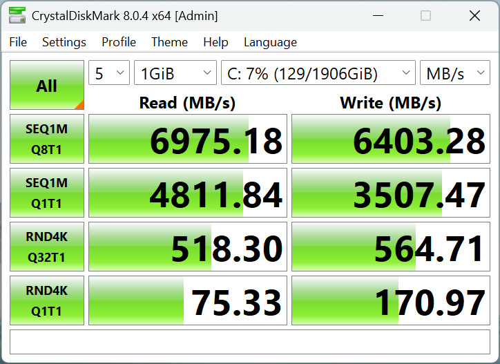Screen dimensions: 500x364
Task: Click the empty comment field at the bottom
Action: tap(250, 342)
